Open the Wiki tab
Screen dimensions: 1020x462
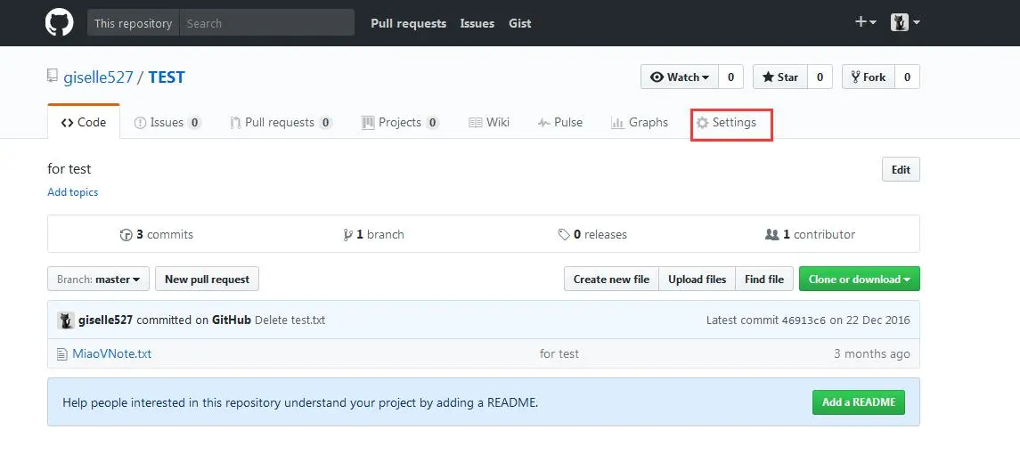[x=489, y=122]
